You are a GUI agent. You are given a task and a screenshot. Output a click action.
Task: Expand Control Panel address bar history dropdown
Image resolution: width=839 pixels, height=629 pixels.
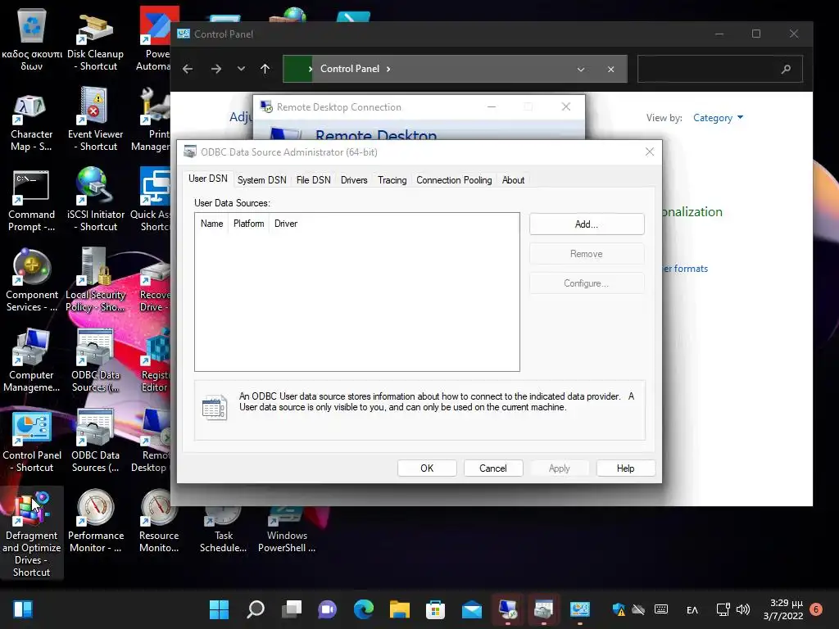coord(581,69)
